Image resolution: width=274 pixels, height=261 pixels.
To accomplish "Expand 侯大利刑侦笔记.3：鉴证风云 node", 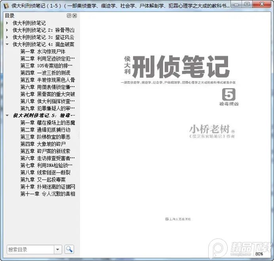I will 7,37.
